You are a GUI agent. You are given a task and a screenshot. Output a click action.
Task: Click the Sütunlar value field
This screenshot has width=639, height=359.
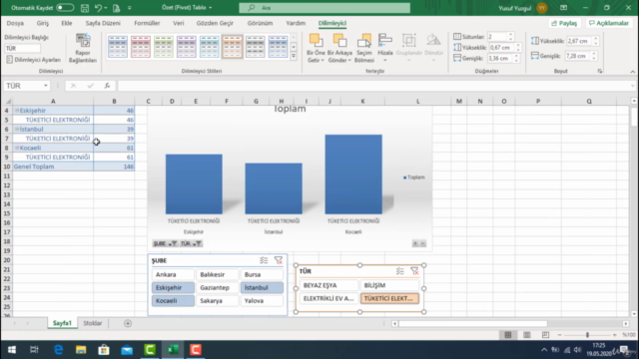tap(497, 37)
